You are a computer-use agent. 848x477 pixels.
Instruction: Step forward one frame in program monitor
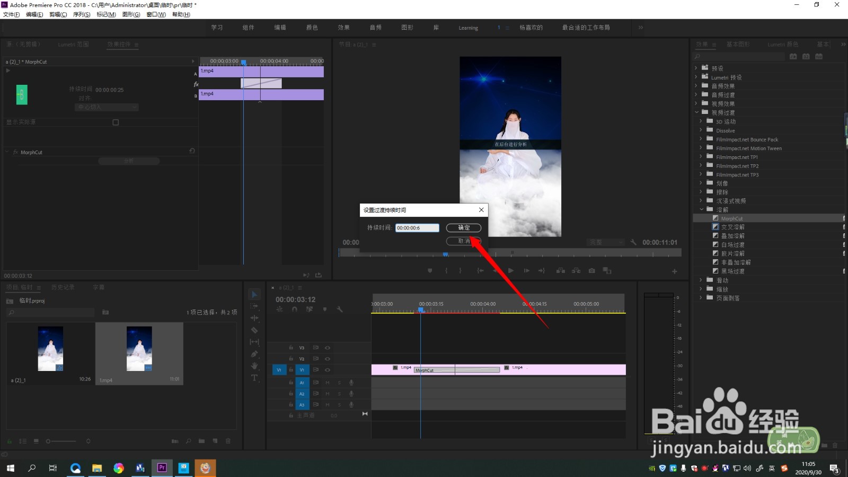coord(526,271)
